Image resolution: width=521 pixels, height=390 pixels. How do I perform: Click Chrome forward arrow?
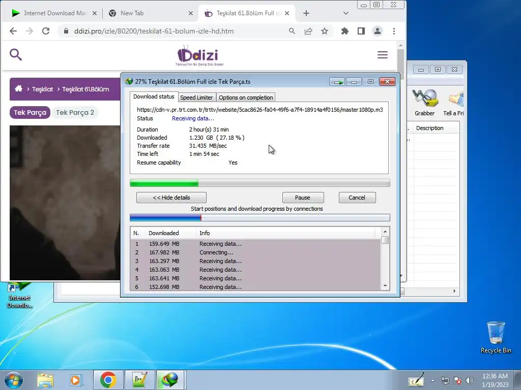tap(30, 31)
